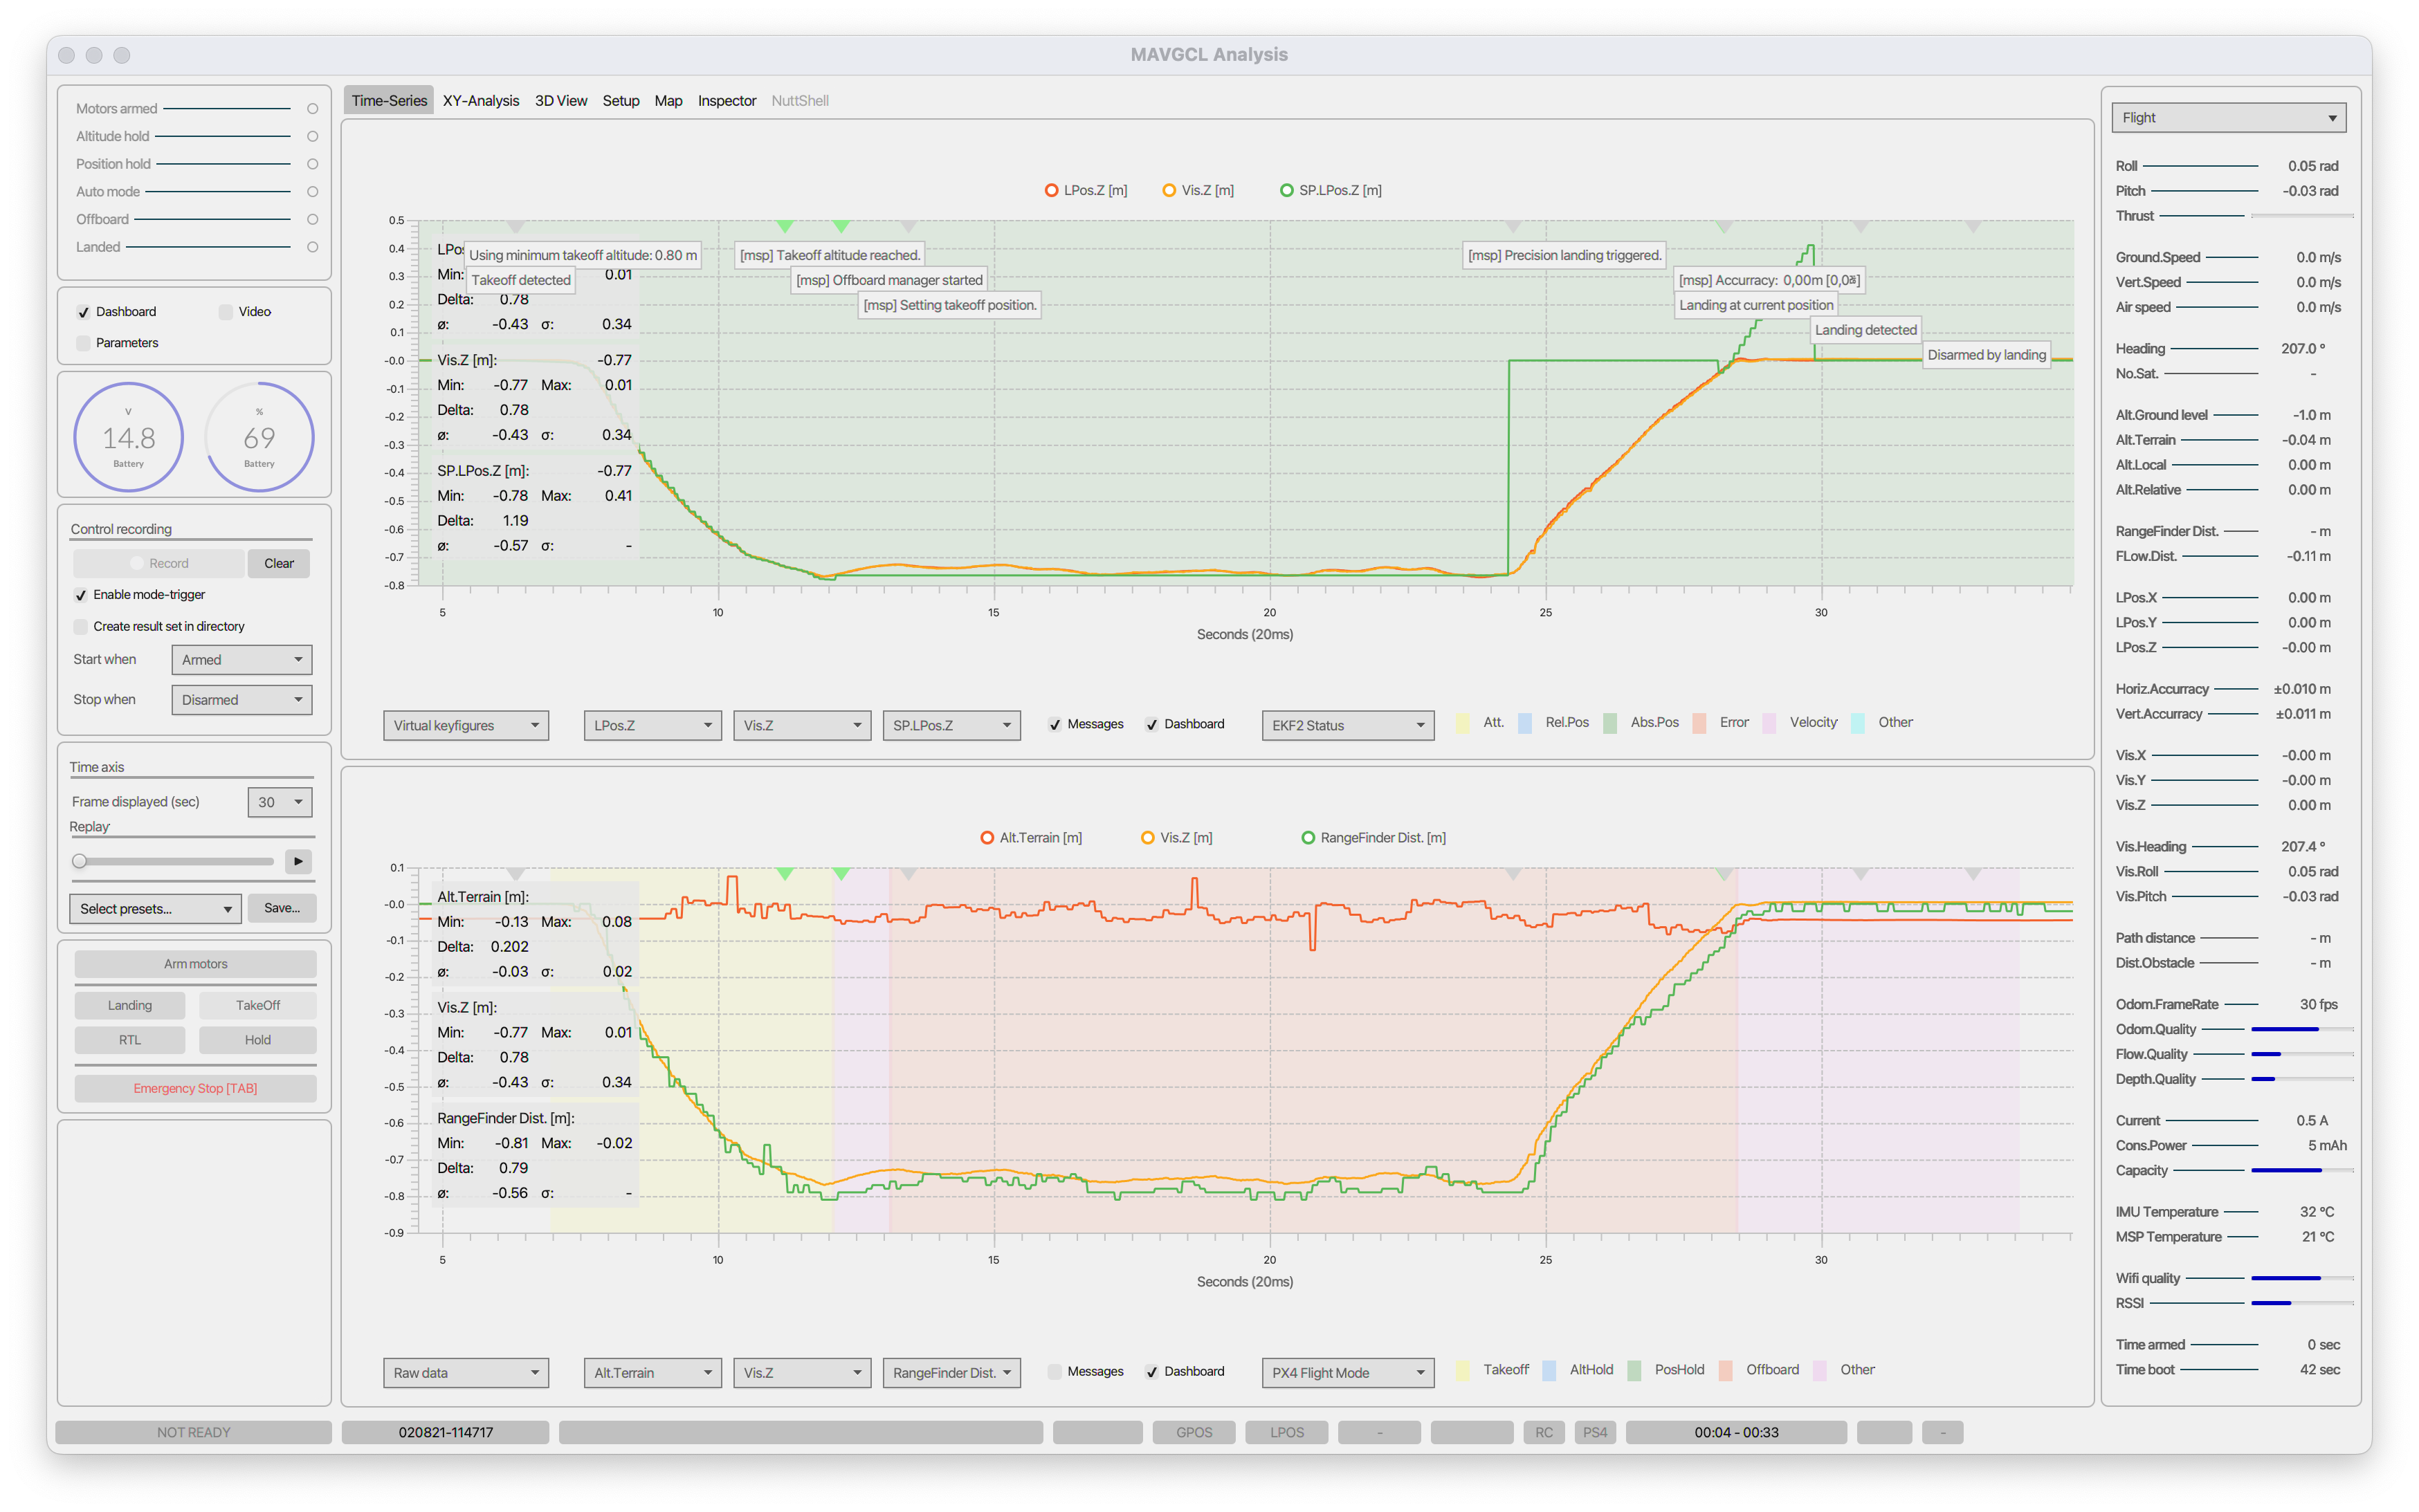Open the Inspector tab
Image resolution: width=2419 pixels, height=1512 pixels.
pos(727,101)
